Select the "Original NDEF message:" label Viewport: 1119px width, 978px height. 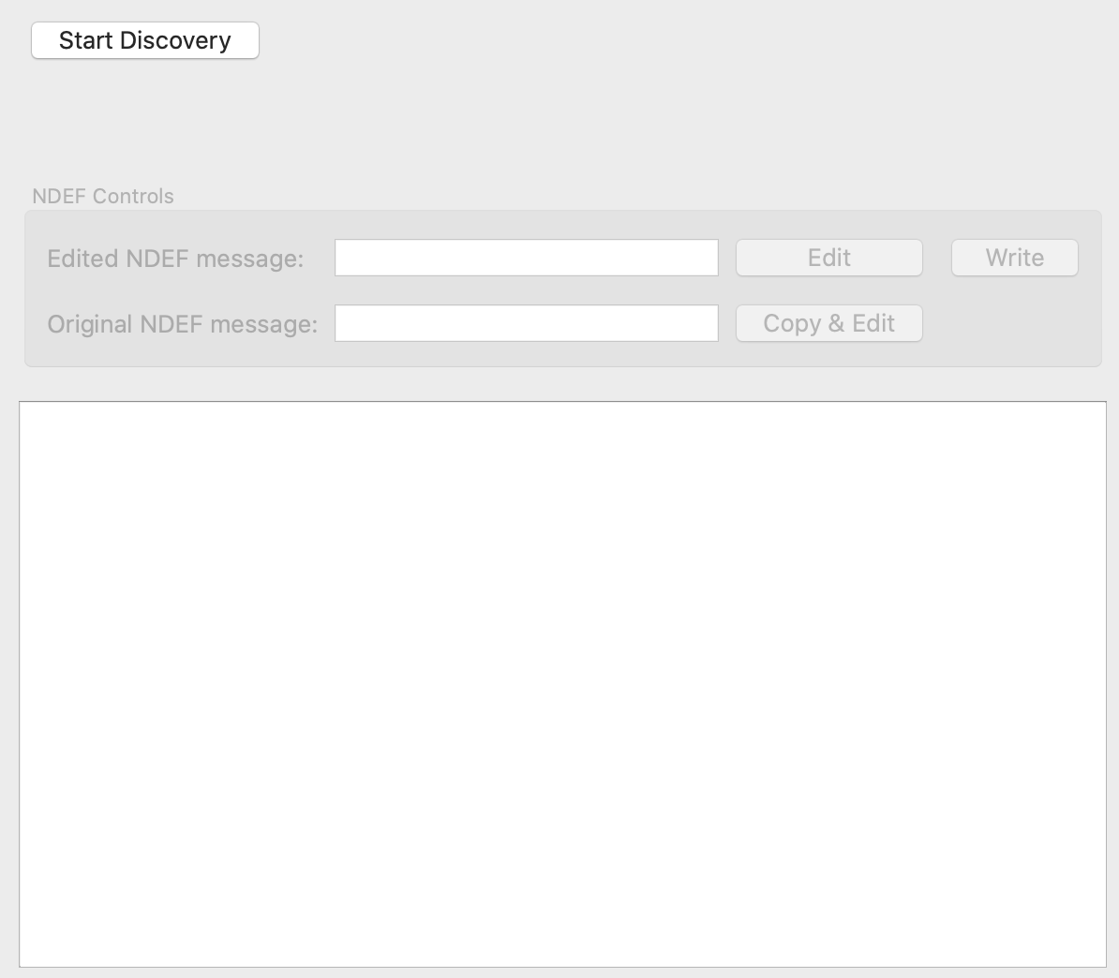pyautogui.click(x=182, y=324)
